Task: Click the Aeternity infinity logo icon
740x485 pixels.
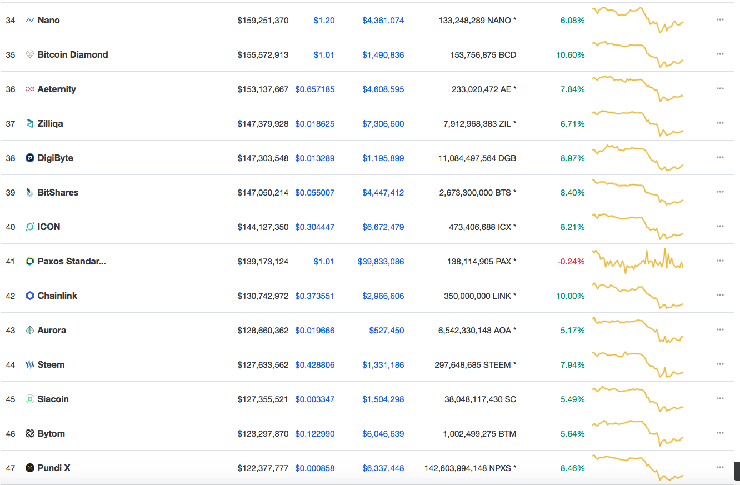Action: (30, 89)
